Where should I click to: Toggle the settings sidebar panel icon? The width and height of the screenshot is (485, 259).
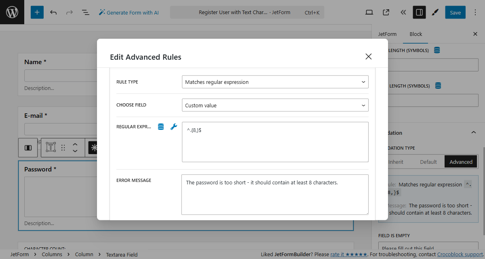pos(419,13)
